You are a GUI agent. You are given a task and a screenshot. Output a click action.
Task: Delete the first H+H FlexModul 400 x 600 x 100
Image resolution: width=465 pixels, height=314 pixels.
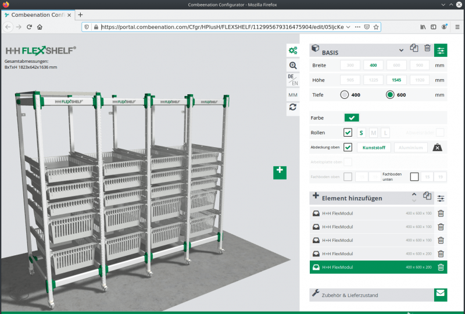(x=441, y=213)
